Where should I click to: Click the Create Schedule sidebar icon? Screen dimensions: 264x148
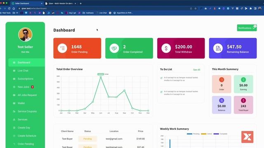[x=14, y=136]
